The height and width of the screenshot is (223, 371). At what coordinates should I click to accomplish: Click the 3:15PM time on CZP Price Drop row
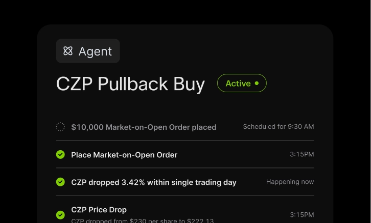302,214
